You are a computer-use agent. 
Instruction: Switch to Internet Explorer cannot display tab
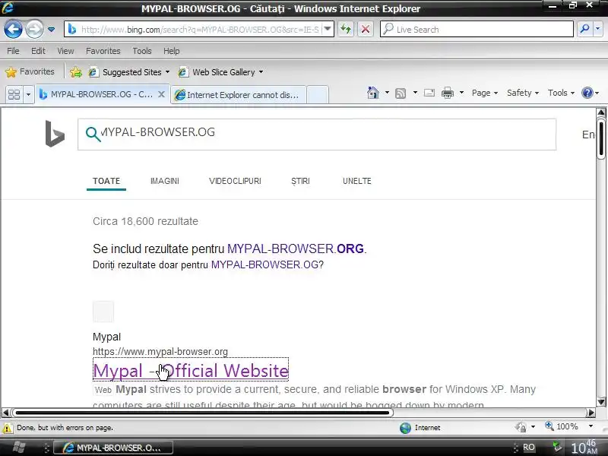coord(238,95)
